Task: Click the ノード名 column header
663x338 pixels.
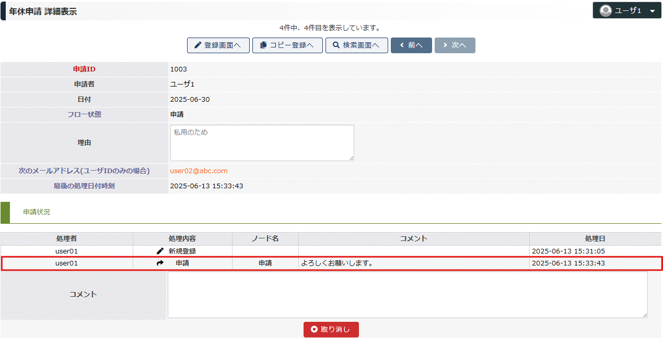Action: pos(265,238)
